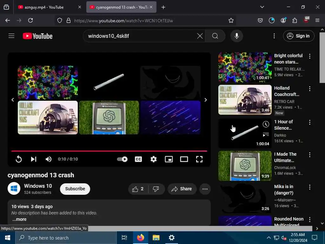The height and width of the screenshot is (244, 325).
Task: Open the metal pipe end-screen suggestion
Action: click(x=109, y=83)
